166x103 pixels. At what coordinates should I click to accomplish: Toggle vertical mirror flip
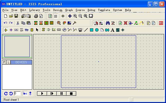coord(30,94)
